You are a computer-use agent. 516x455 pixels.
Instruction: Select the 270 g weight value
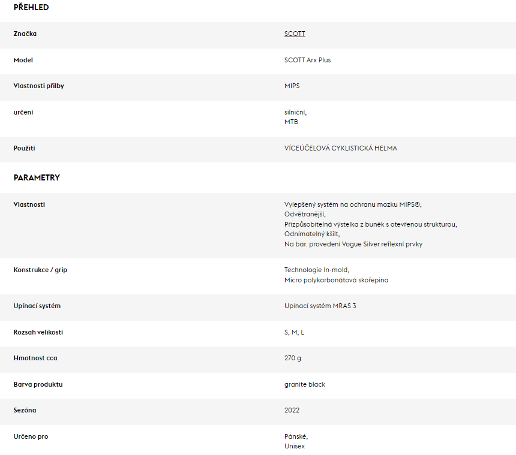click(293, 358)
